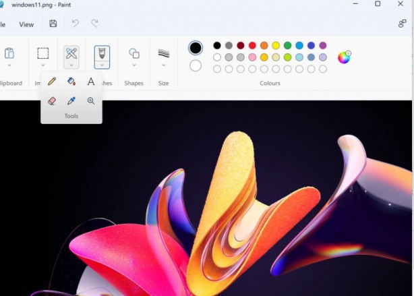Click the last empty custom colour slot

[x=323, y=69]
